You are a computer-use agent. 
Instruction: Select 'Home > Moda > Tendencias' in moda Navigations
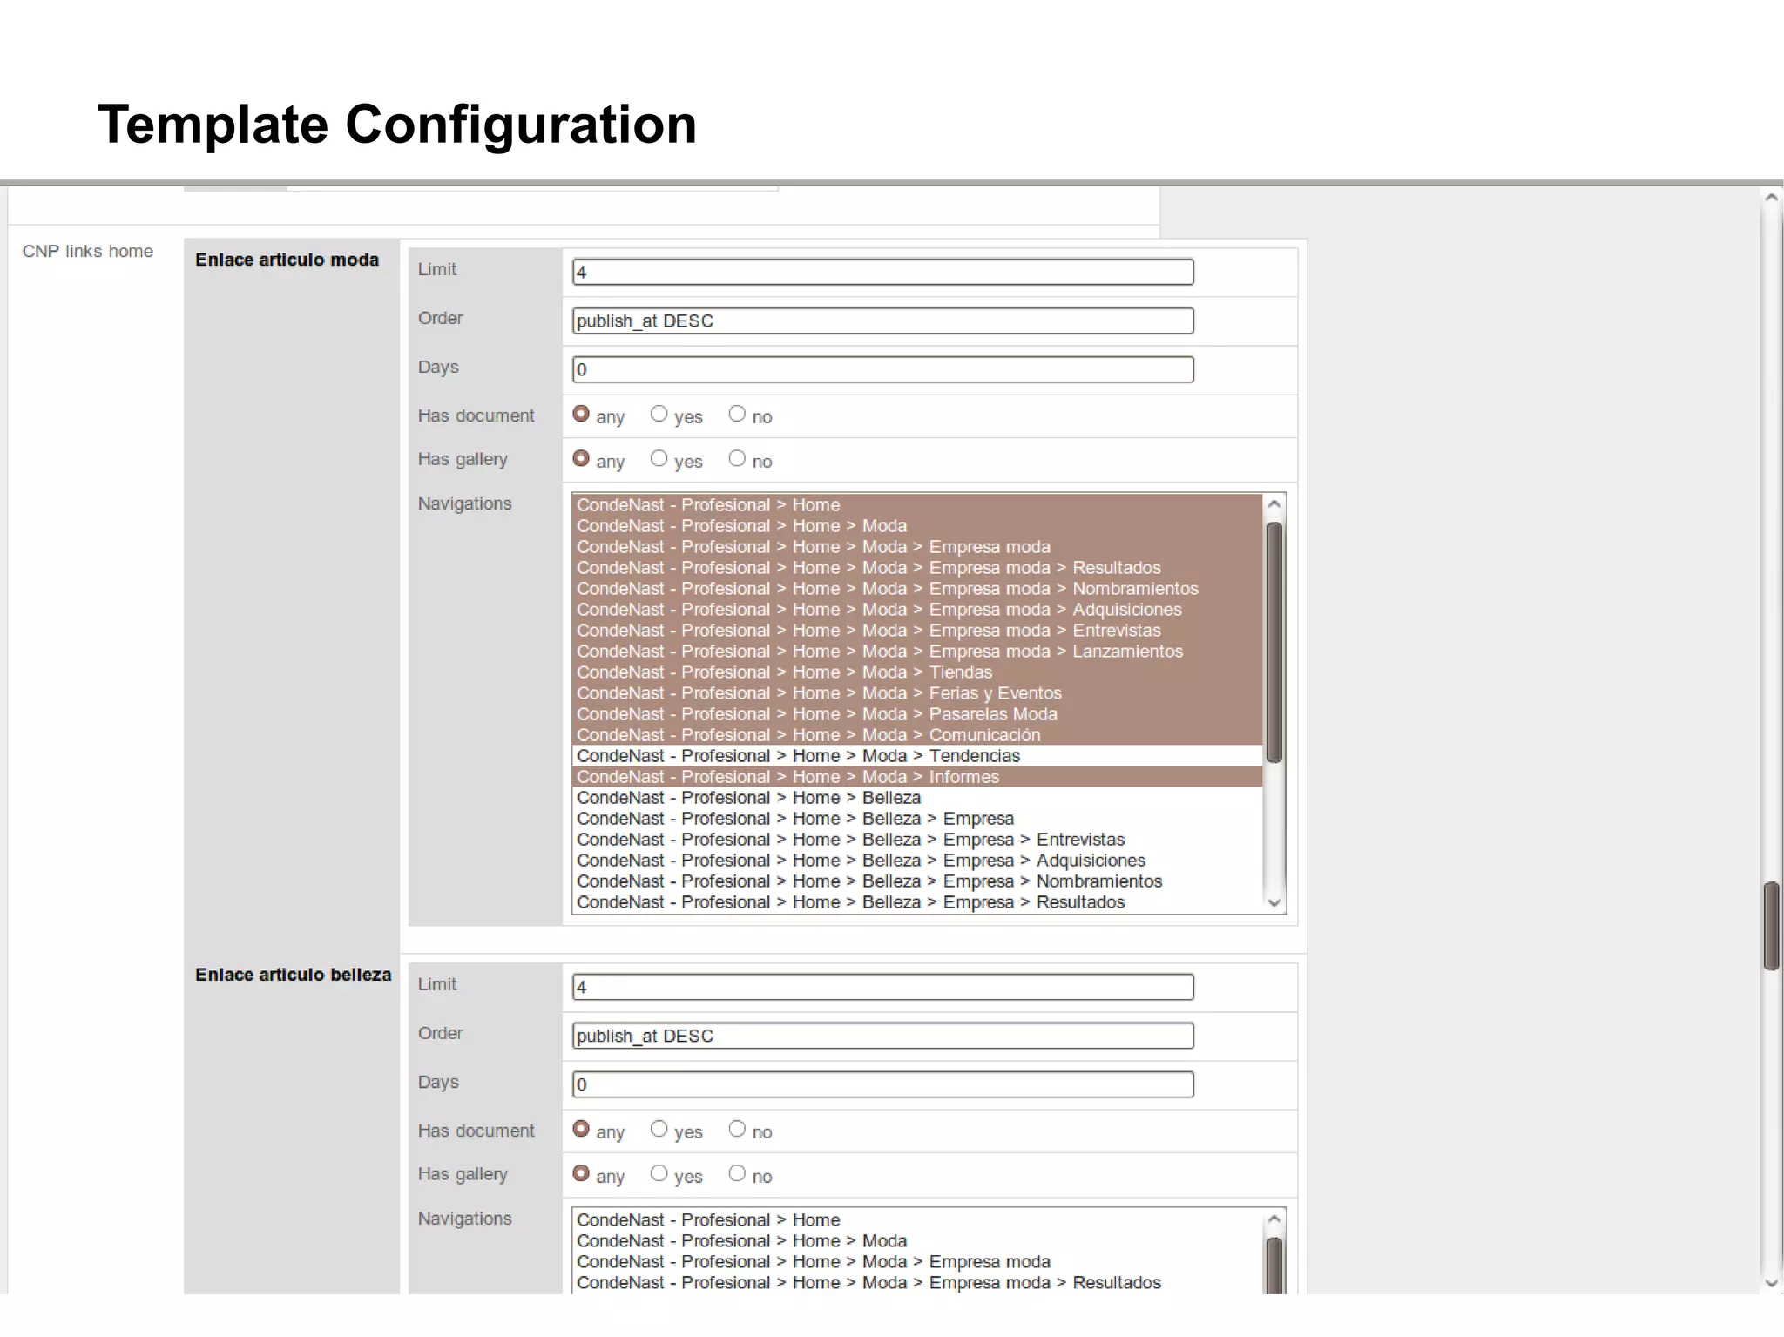pyautogui.click(x=917, y=756)
